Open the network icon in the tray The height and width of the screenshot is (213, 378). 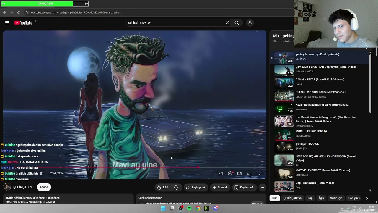click(x=354, y=208)
